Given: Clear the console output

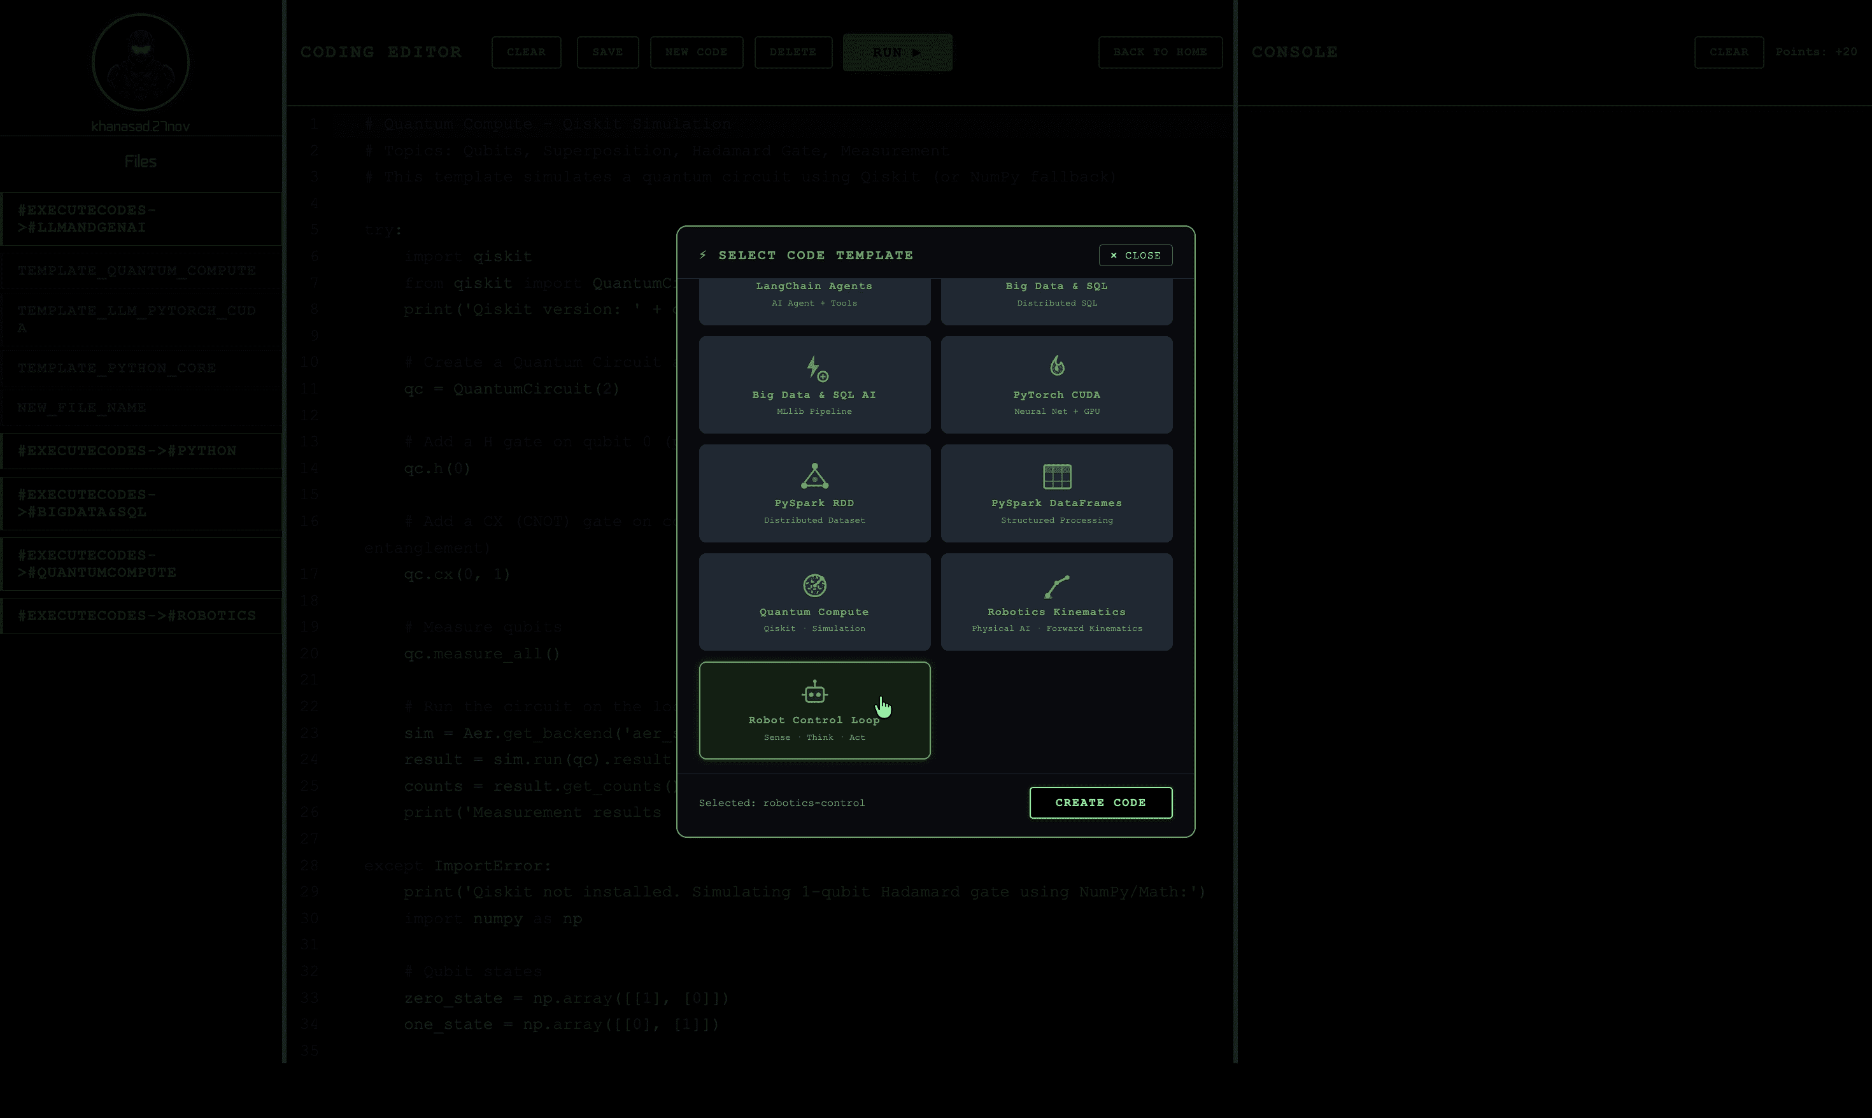Looking at the screenshot, I should [1729, 52].
